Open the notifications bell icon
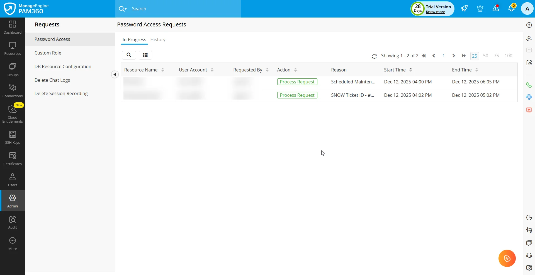The height and width of the screenshot is (275, 535). (x=511, y=9)
